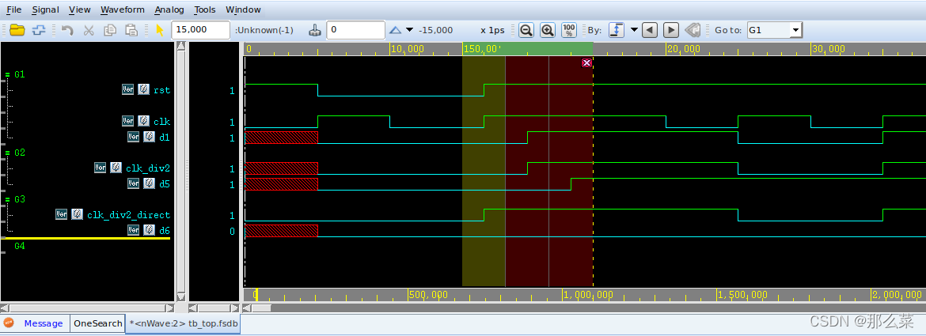The height and width of the screenshot is (336, 926).
Task: Open the Go to G1 combo box
Action: pos(774,30)
